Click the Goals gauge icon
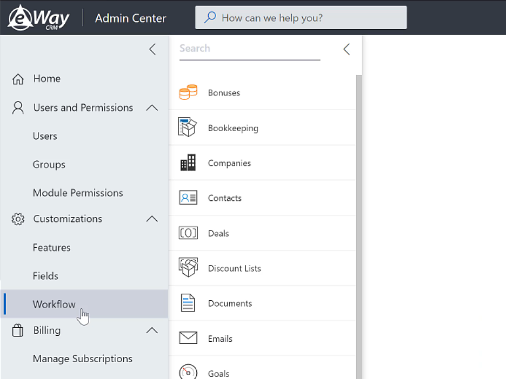 coord(188,372)
